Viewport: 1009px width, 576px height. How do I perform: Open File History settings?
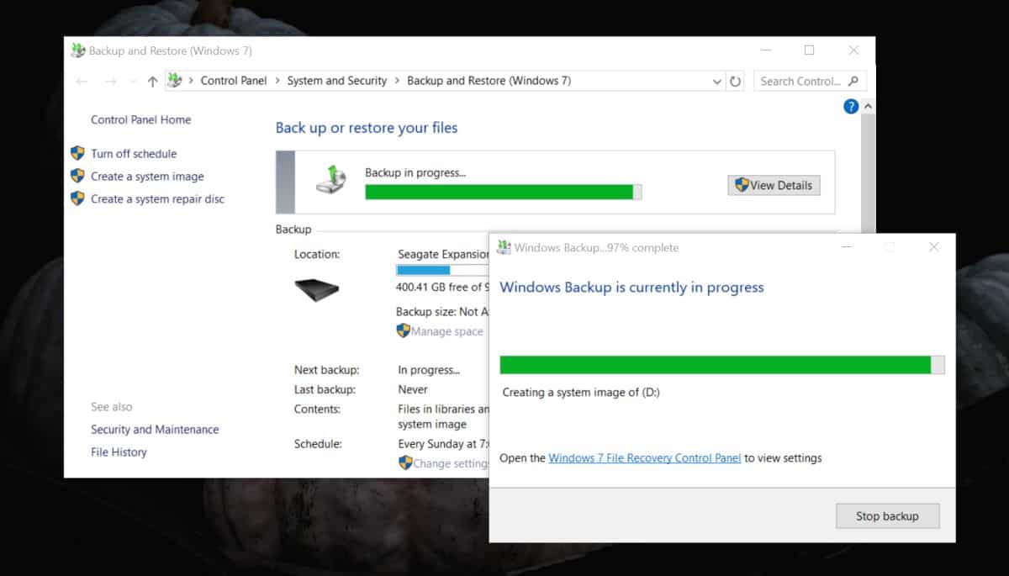119,452
